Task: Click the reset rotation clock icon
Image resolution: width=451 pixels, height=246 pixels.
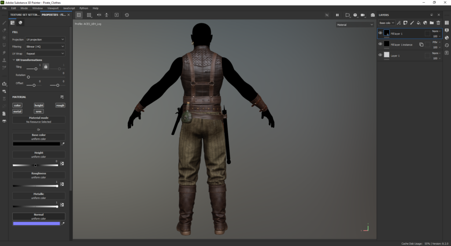Action: [127, 15]
